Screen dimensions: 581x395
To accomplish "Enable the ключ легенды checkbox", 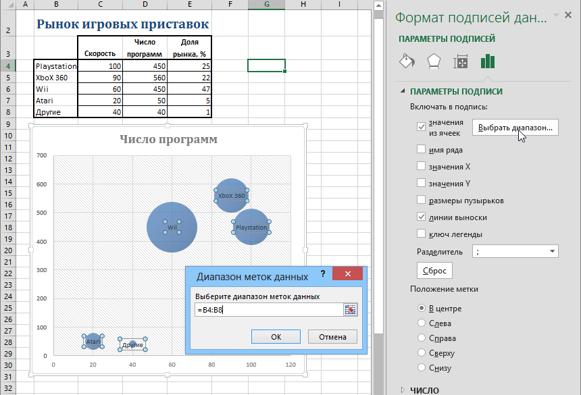I will [421, 233].
